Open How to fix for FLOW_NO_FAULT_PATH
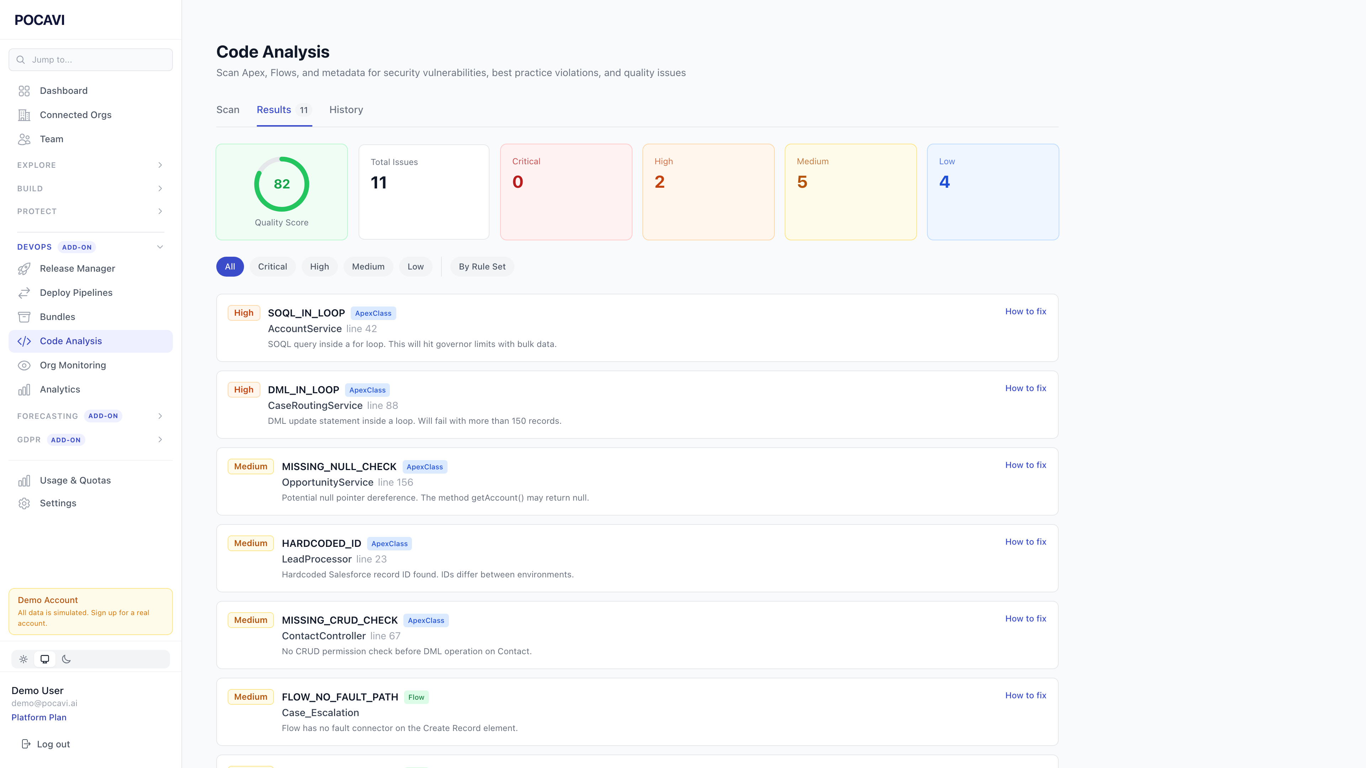This screenshot has height=768, width=1366. 1026,695
